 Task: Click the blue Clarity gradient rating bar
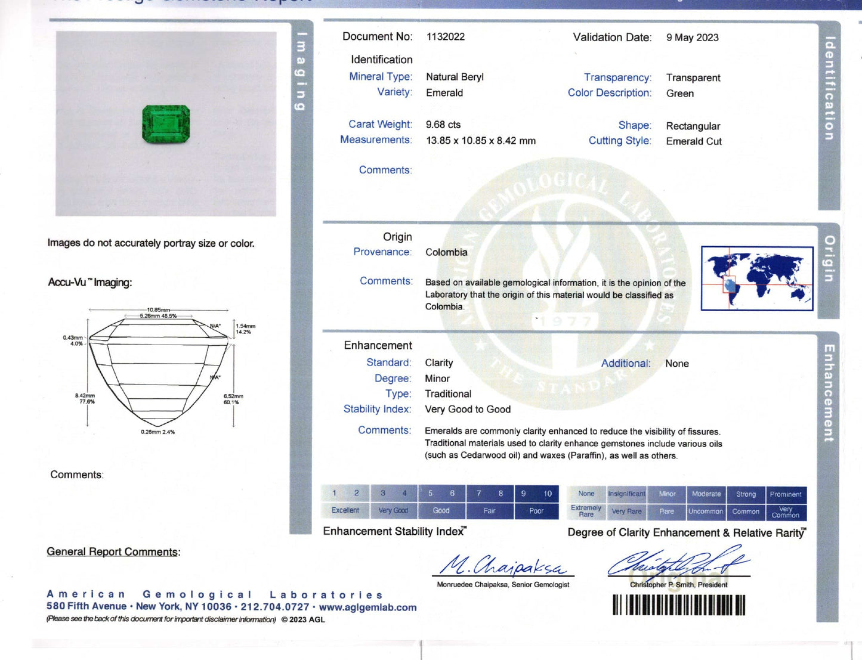[686, 503]
